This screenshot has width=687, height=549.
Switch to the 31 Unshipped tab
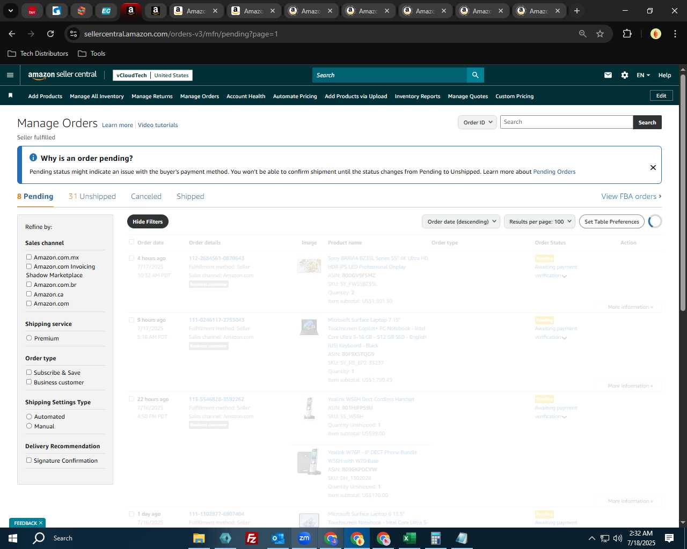tap(92, 196)
